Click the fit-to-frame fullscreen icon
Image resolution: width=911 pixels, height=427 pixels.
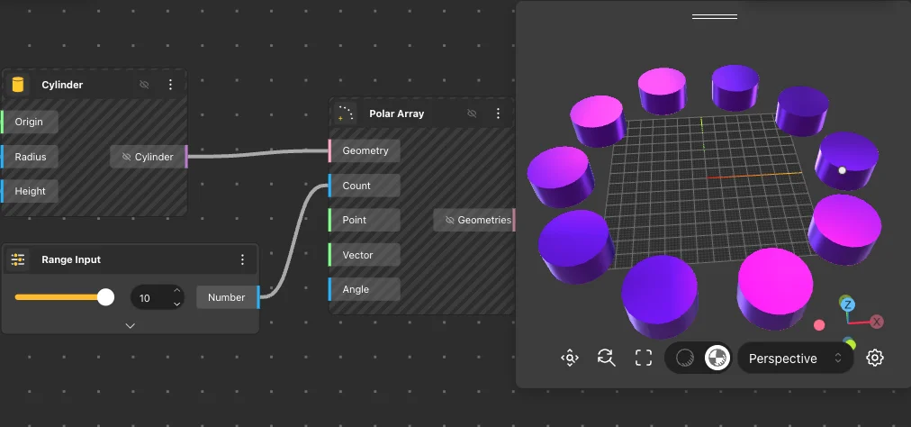point(643,359)
